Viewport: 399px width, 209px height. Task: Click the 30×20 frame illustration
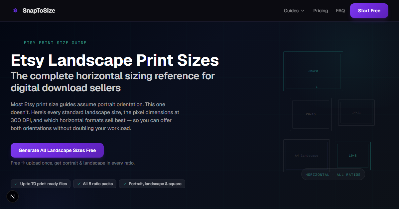click(x=313, y=71)
